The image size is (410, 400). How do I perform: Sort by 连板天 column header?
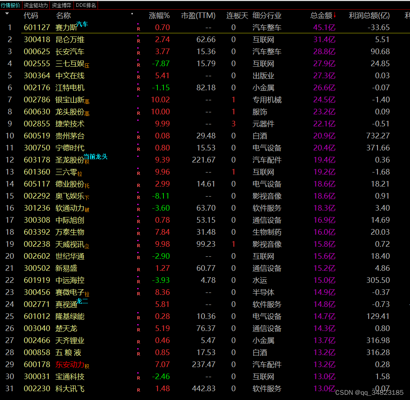237,16
